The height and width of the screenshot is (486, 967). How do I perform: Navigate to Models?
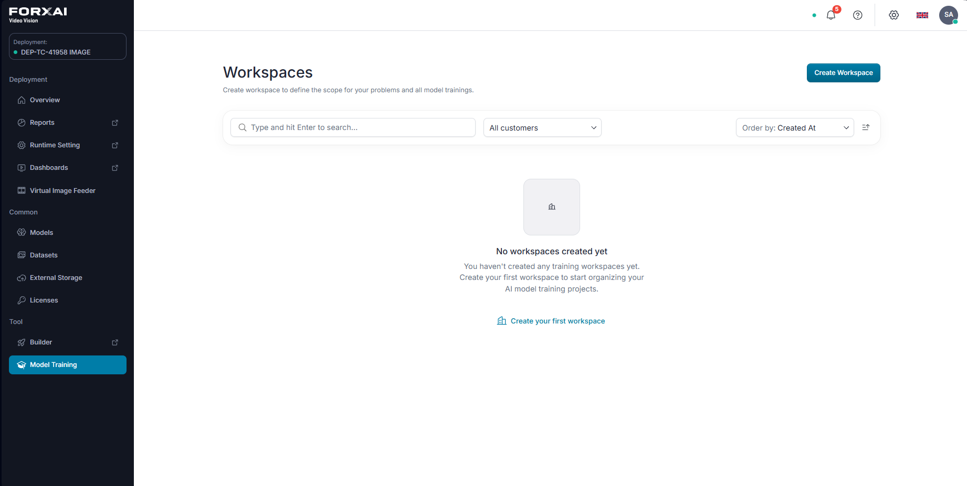(68, 233)
